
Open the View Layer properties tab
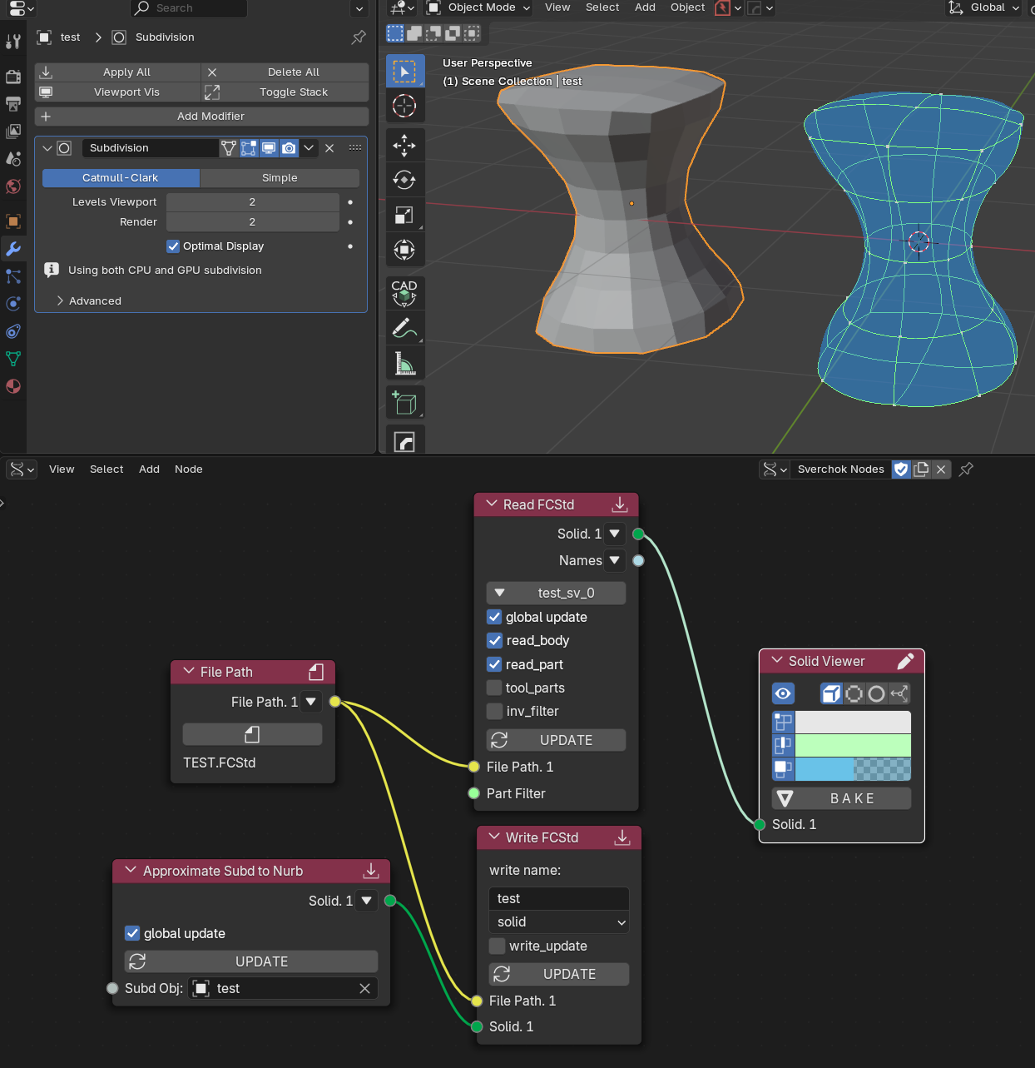click(x=13, y=132)
